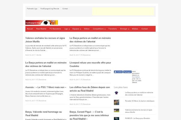Open thumbnail for Valence enchaine les recrues sidebar

tap(116, 110)
